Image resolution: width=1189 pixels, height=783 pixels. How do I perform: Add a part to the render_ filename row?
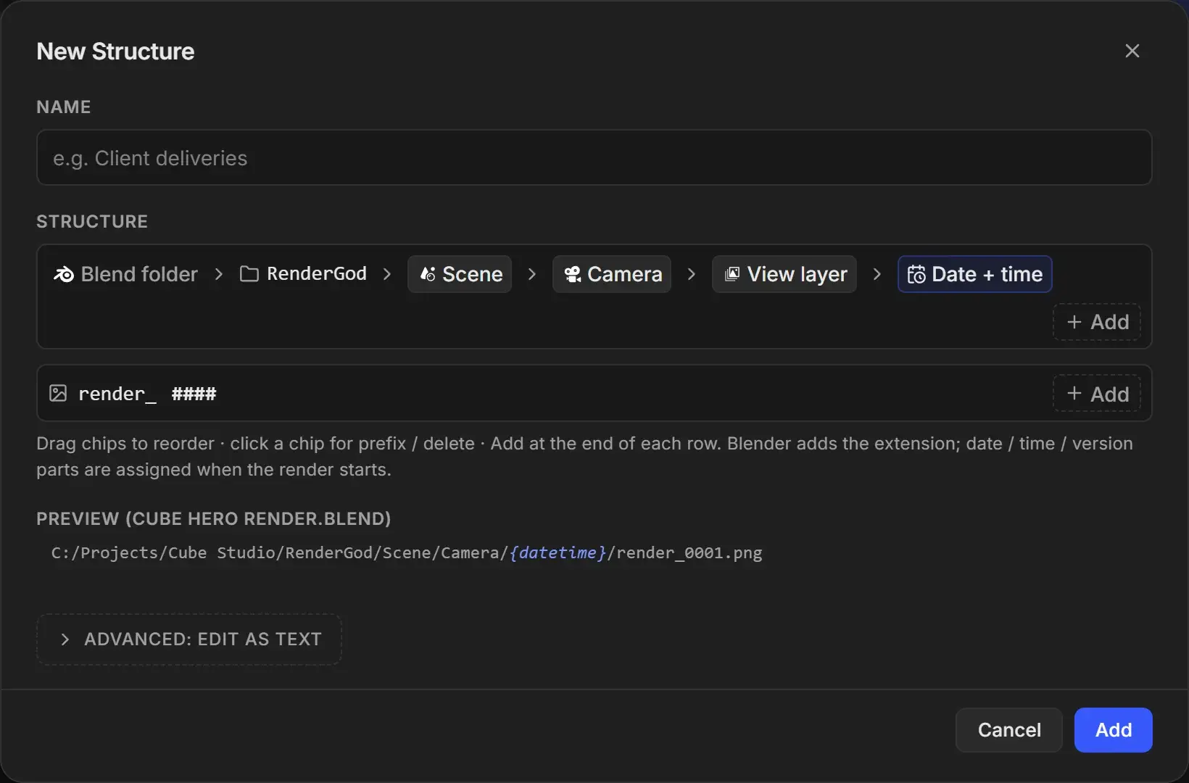[1097, 394]
